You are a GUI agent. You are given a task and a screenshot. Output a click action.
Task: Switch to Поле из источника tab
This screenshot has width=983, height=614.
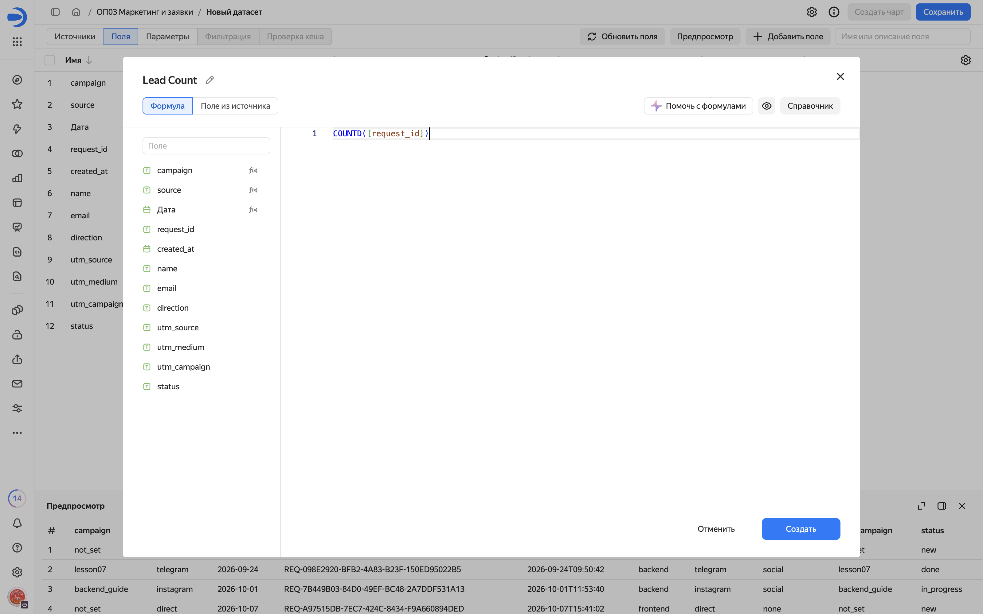(x=235, y=106)
